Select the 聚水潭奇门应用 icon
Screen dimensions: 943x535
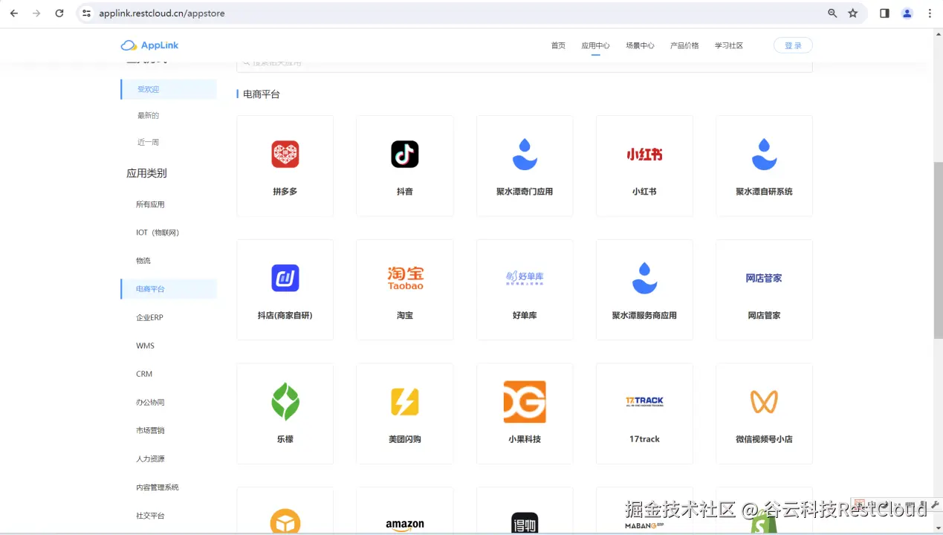tap(525, 154)
